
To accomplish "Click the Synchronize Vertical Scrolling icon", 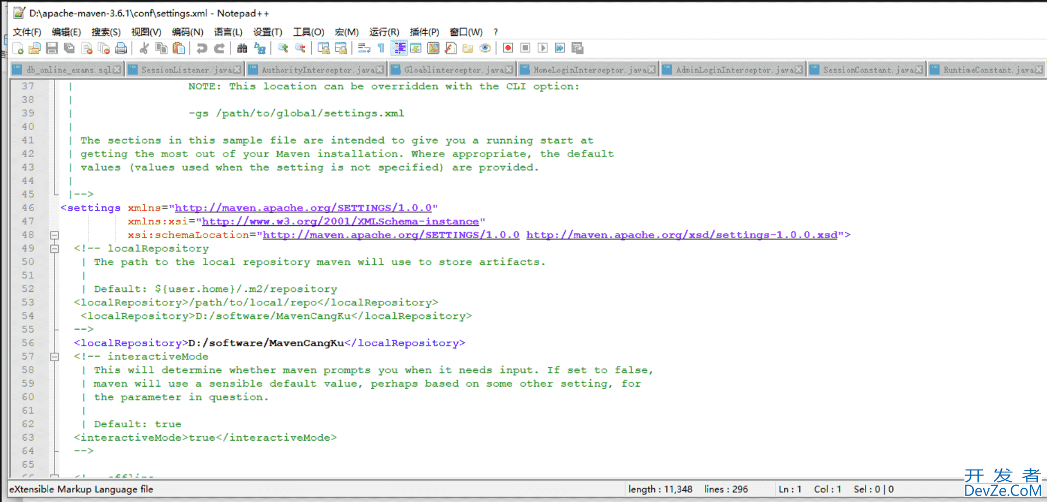I will click(323, 49).
